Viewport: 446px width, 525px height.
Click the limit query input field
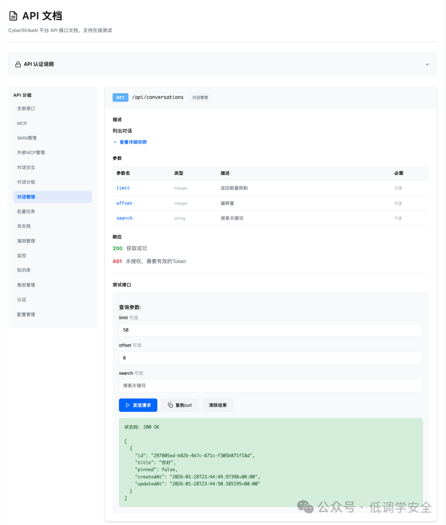coord(270,330)
